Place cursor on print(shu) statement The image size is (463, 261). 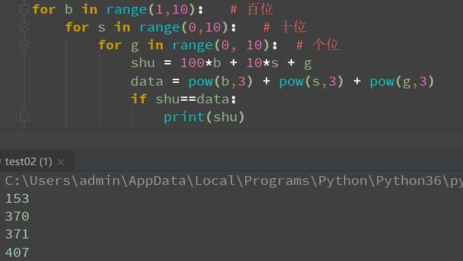point(204,117)
